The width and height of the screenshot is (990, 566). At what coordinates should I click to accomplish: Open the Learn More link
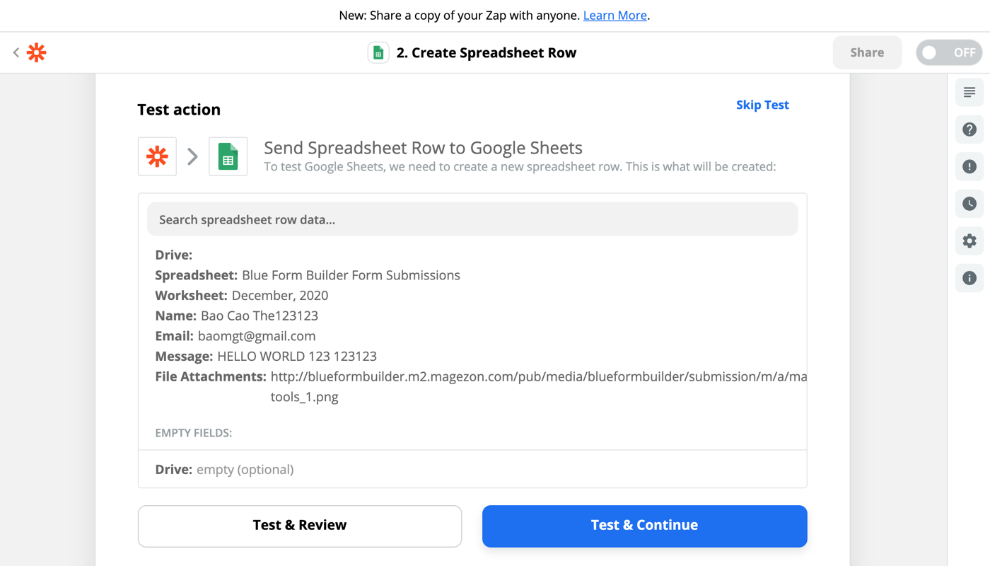click(615, 15)
